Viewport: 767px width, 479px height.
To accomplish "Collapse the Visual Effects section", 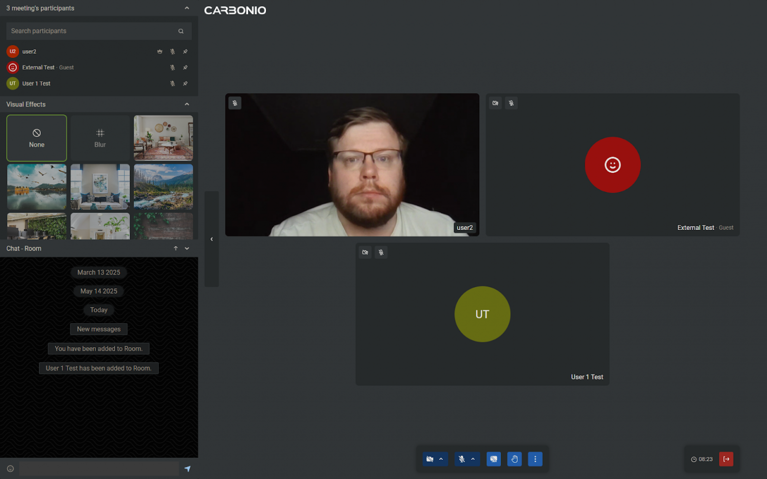I will 187,104.
